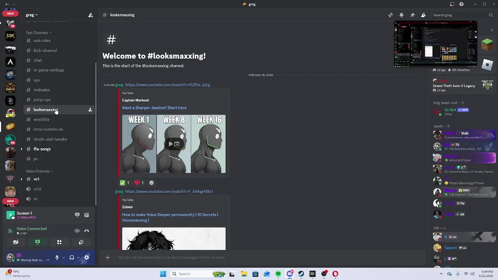Show pinned messages with pin icon
The image size is (498, 280).
[x=412, y=15]
